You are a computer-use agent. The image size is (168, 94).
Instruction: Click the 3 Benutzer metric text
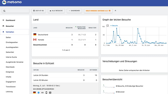point(120,92)
